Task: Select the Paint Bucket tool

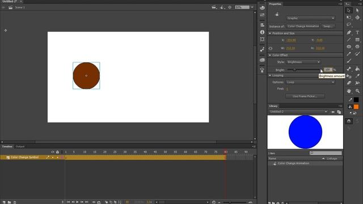Action: pyautogui.click(x=357, y=69)
